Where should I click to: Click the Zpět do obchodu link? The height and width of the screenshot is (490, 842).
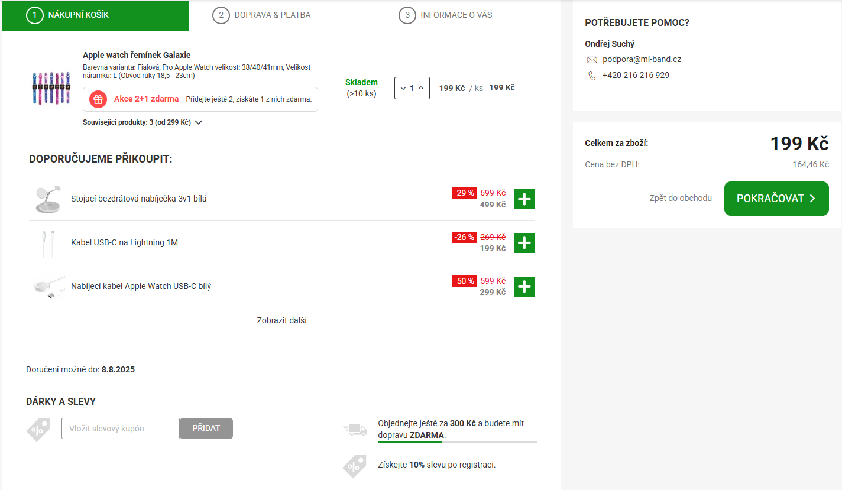680,199
